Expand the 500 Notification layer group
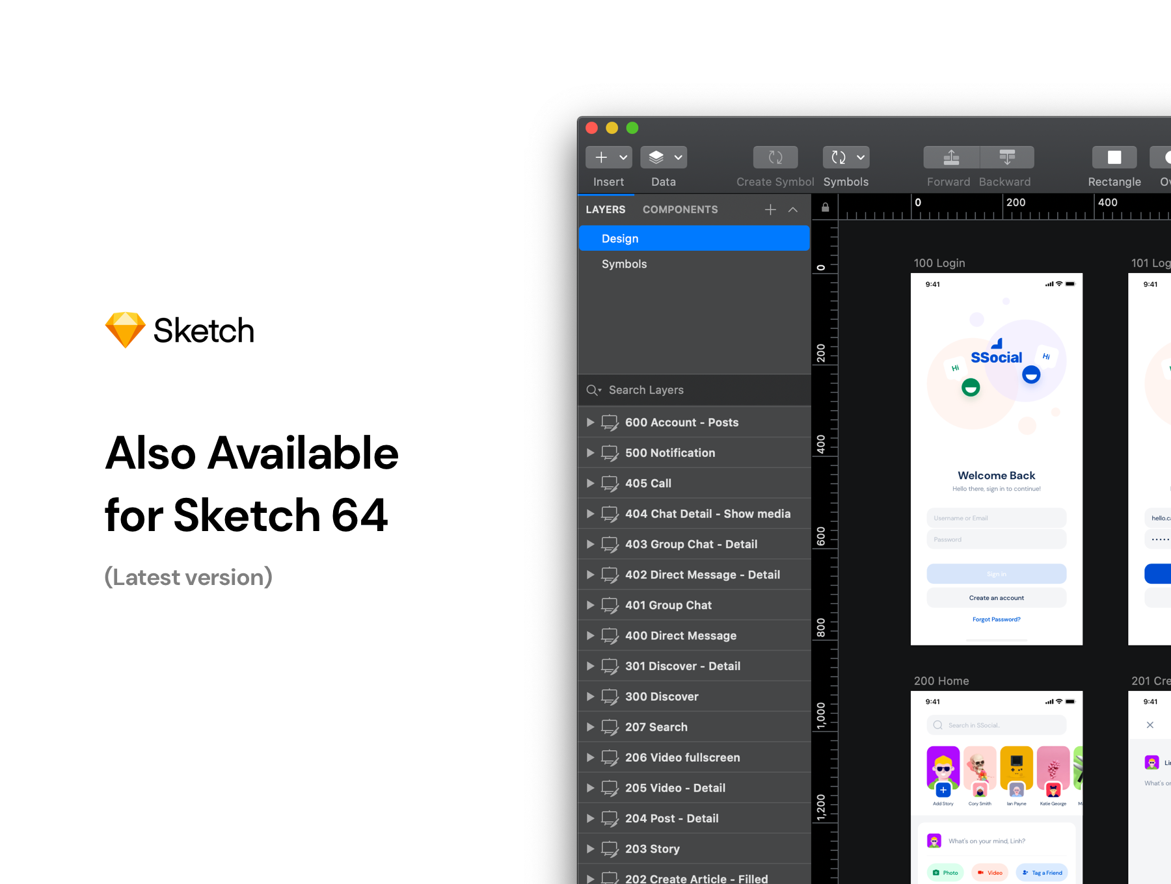 point(590,453)
